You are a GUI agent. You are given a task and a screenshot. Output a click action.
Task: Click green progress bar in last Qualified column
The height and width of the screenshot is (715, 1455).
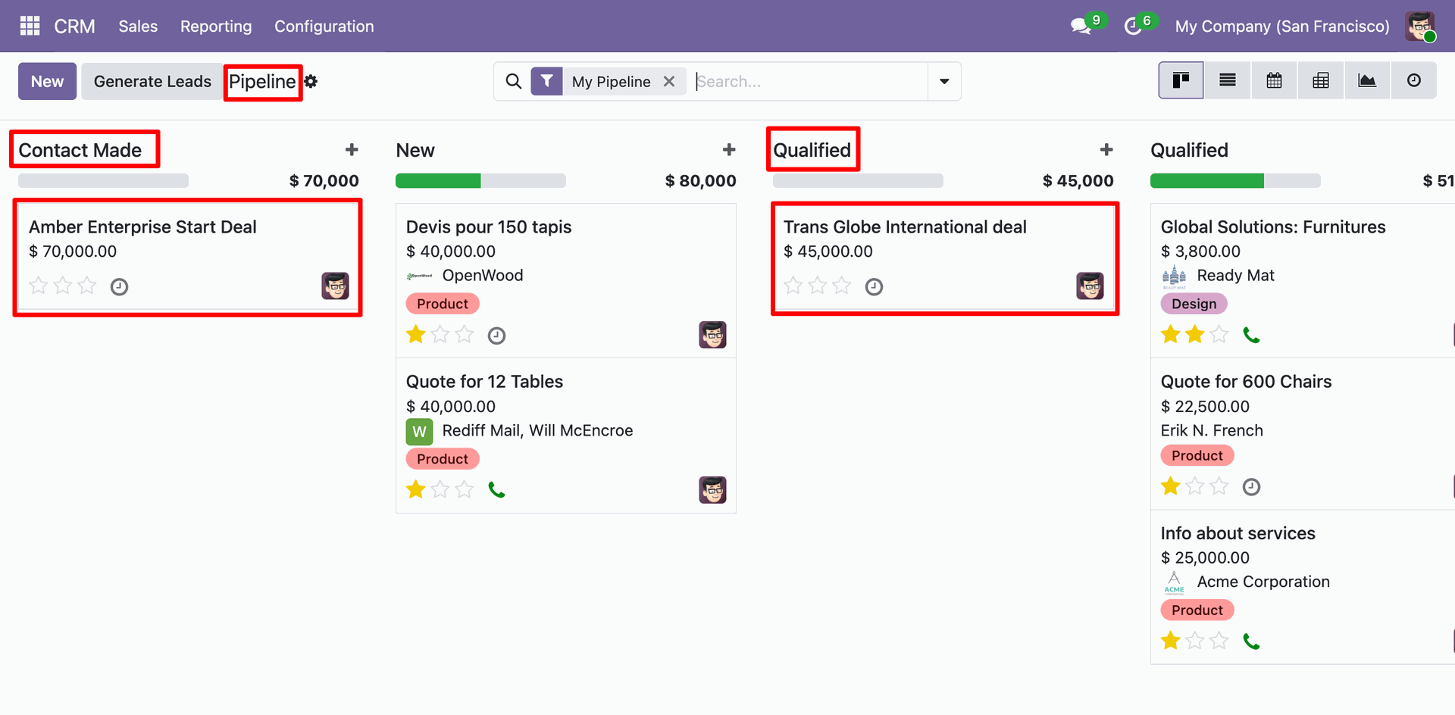point(1207,181)
